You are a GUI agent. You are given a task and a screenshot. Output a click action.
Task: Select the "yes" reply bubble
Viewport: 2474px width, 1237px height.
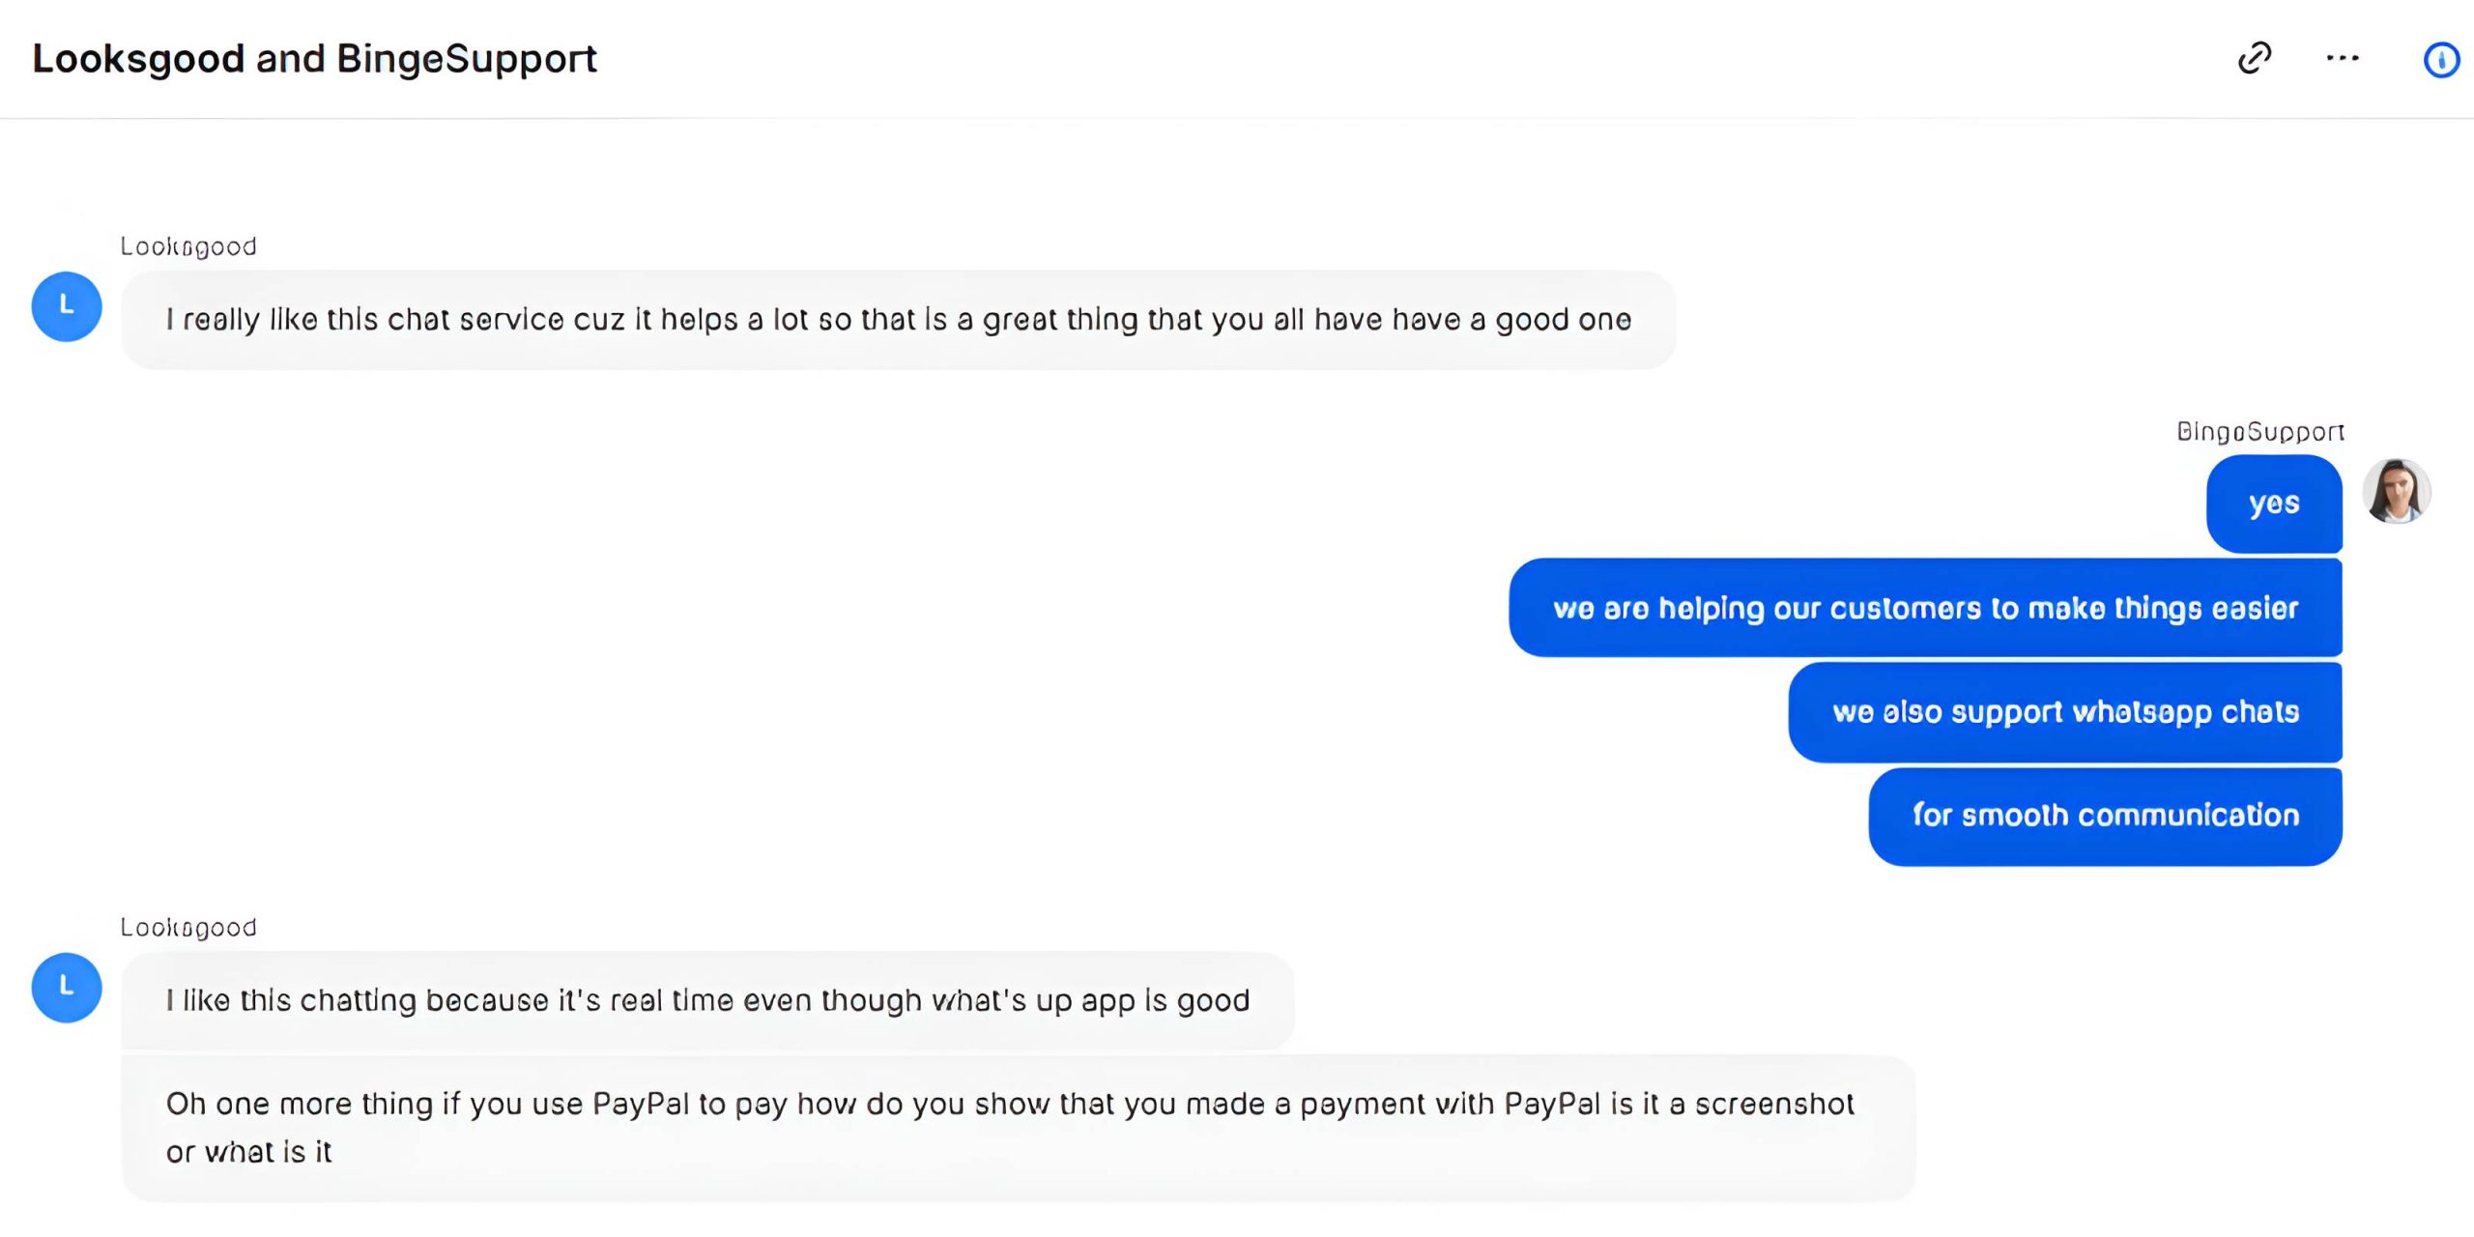point(2274,503)
